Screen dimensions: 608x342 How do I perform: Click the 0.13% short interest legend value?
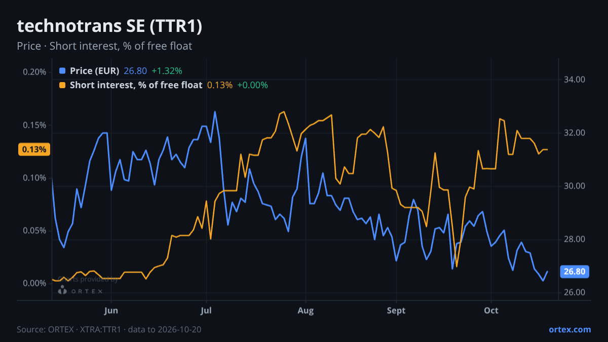(220, 85)
